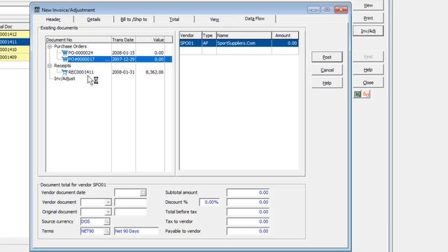Viewport: 448px width, 252px height.
Task: Click the Terms NET90 field
Action: click(92, 231)
